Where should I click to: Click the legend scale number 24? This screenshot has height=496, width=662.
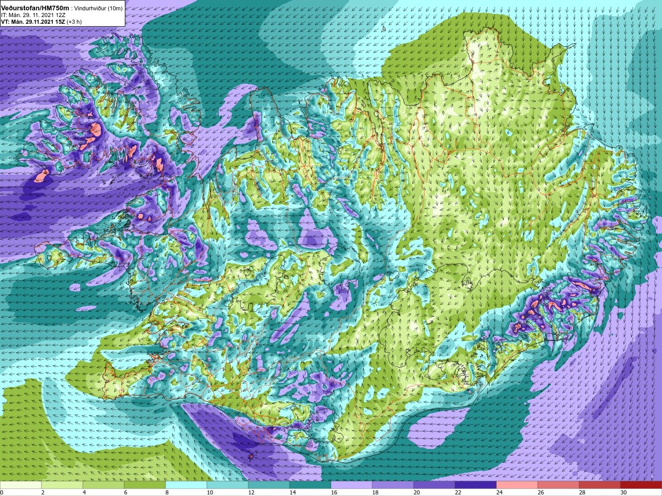tap(500, 492)
